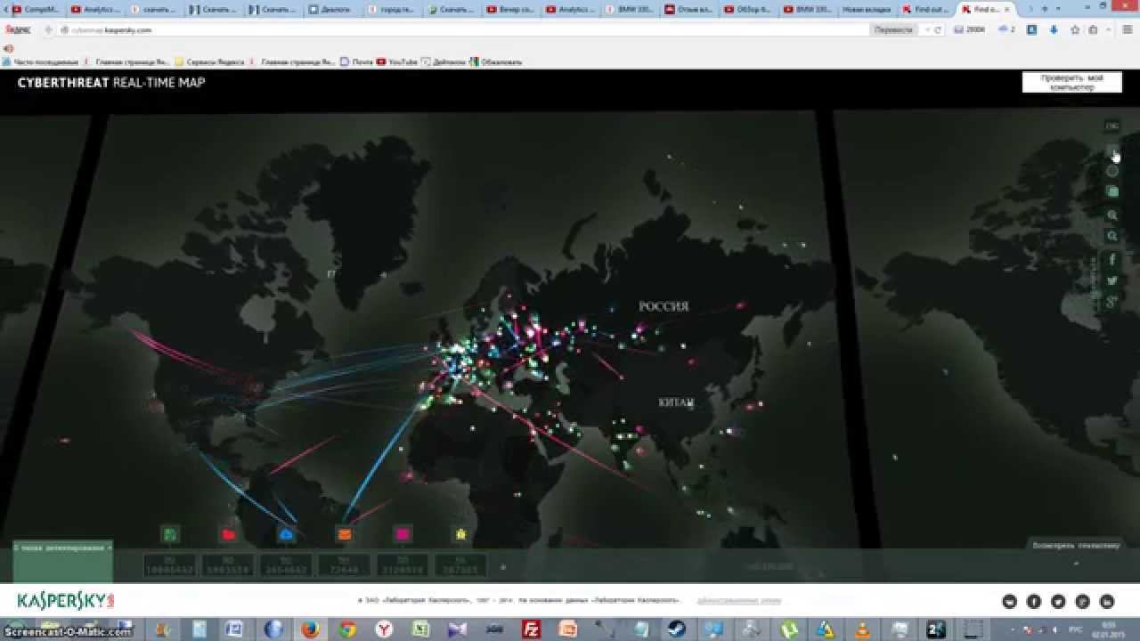The image size is (1140, 641).
Task: Share map on Facebook from side panel
Action: point(1112,259)
